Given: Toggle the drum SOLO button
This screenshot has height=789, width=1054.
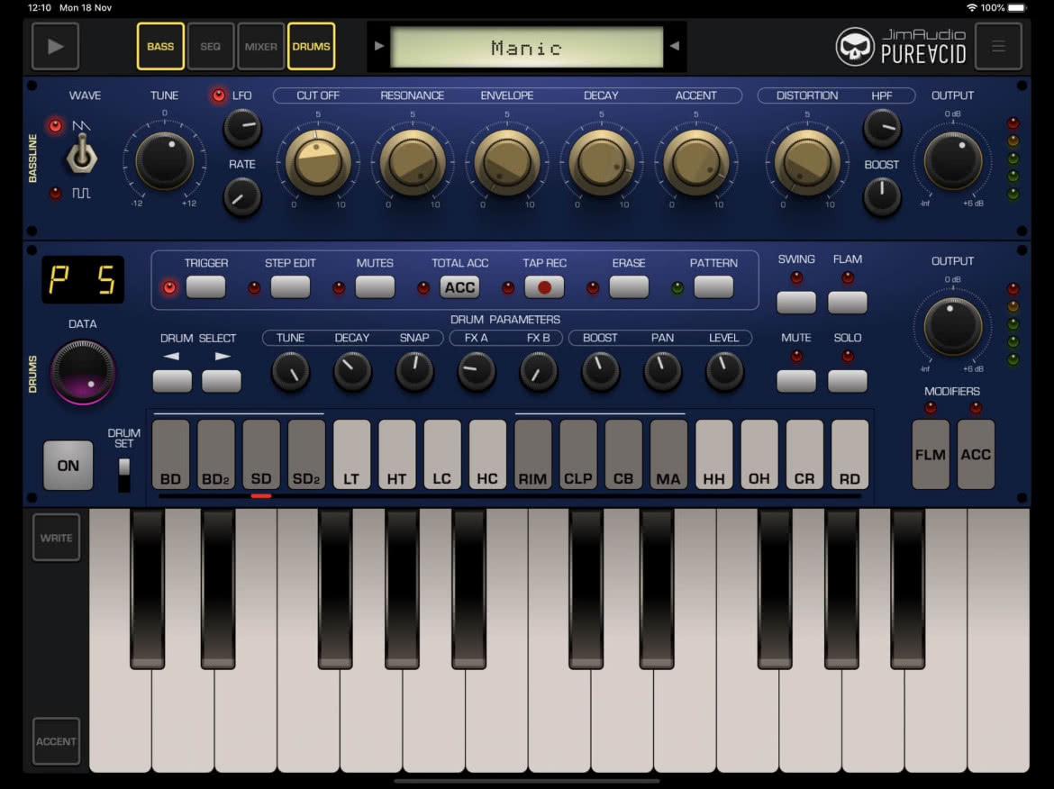Looking at the screenshot, I should click(848, 381).
